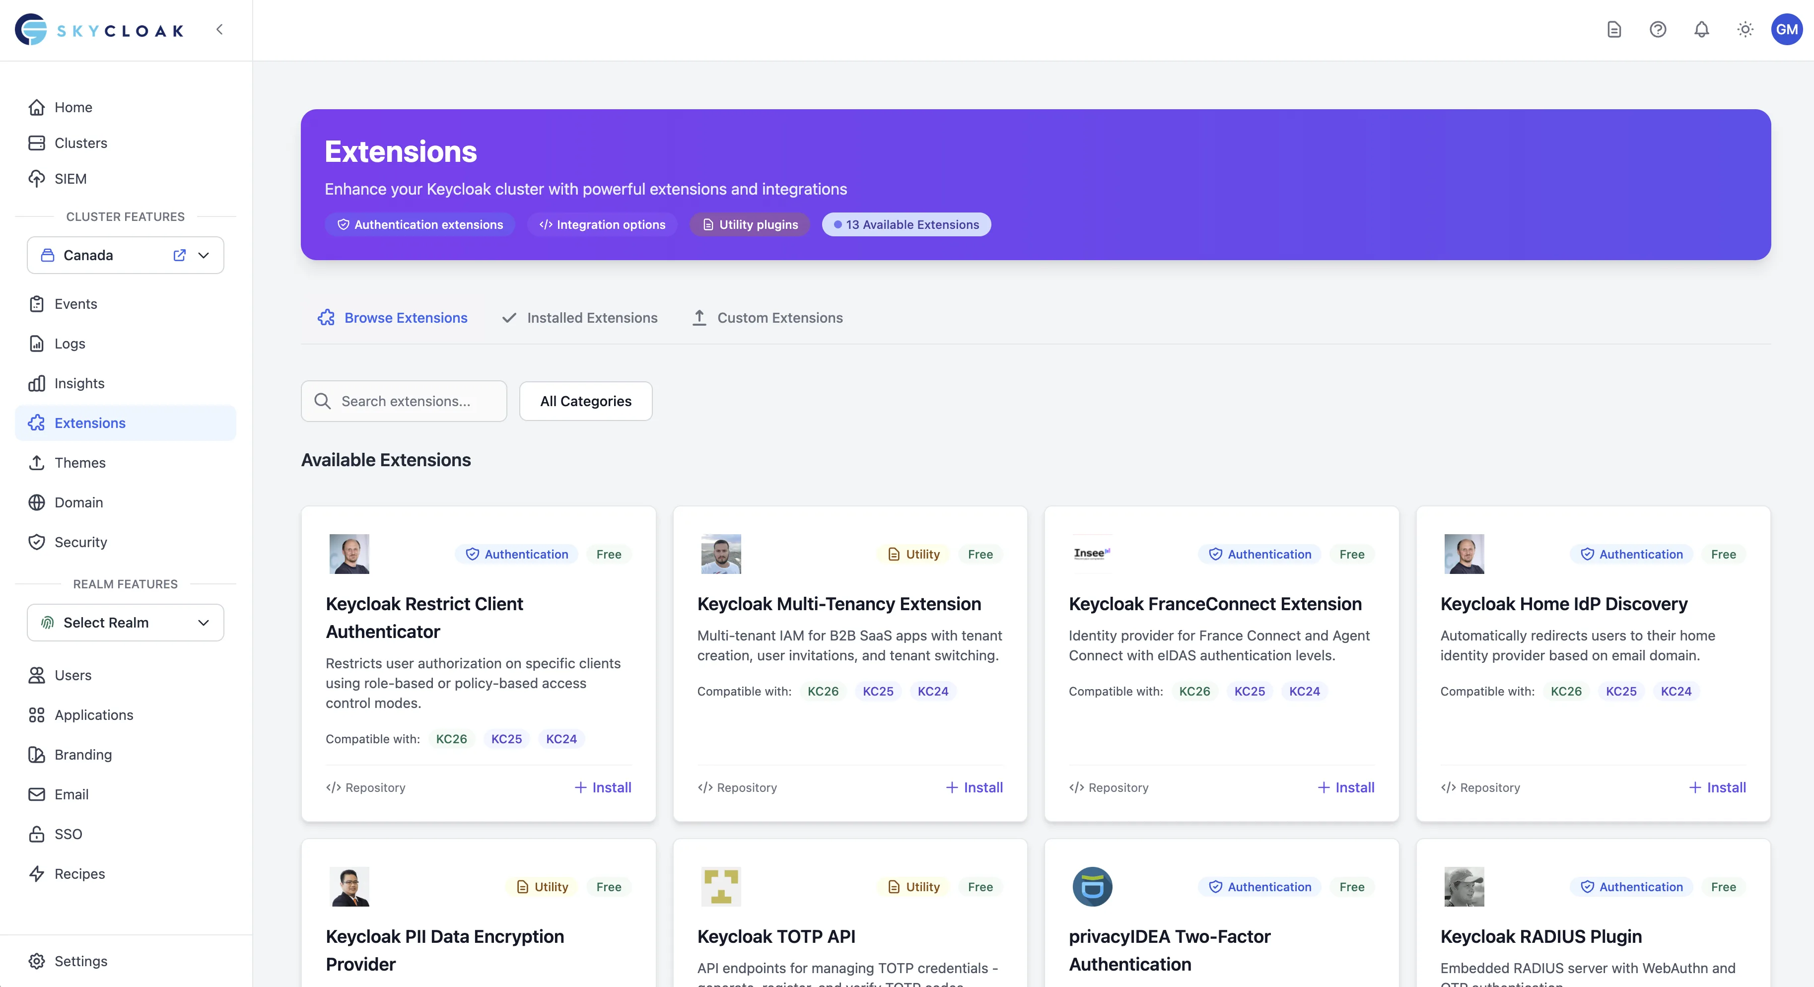
Task: Open the help question mark icon
Action: point(1658,30)
